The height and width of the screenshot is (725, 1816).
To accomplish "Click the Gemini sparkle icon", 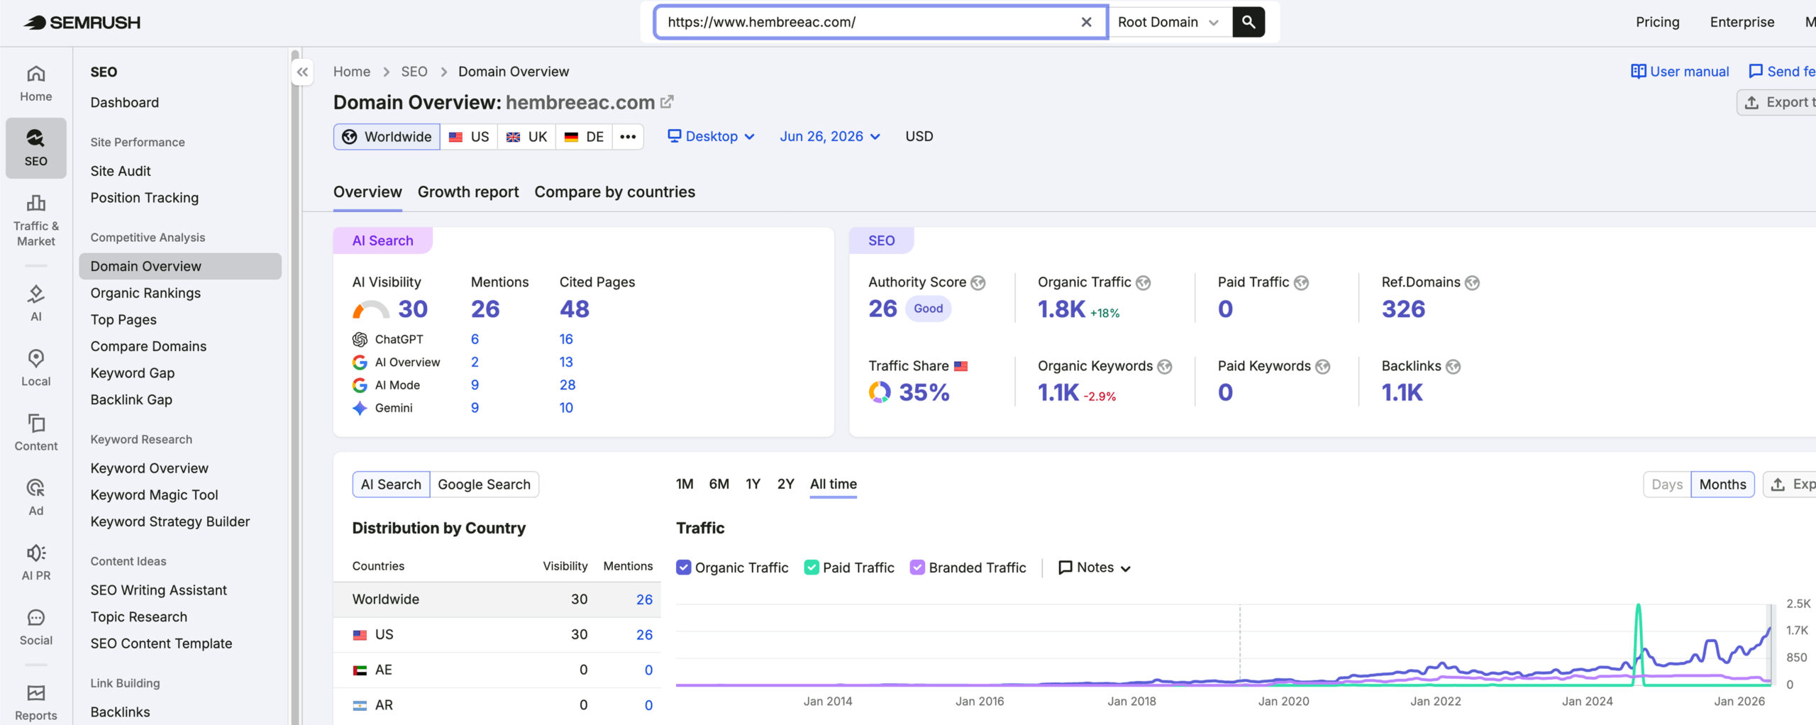I will pos(360,408).
